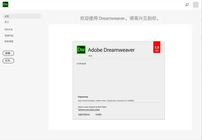The image size is (202, 140).
Task: Click the 15196 Build text
Action: coord(81,64)
